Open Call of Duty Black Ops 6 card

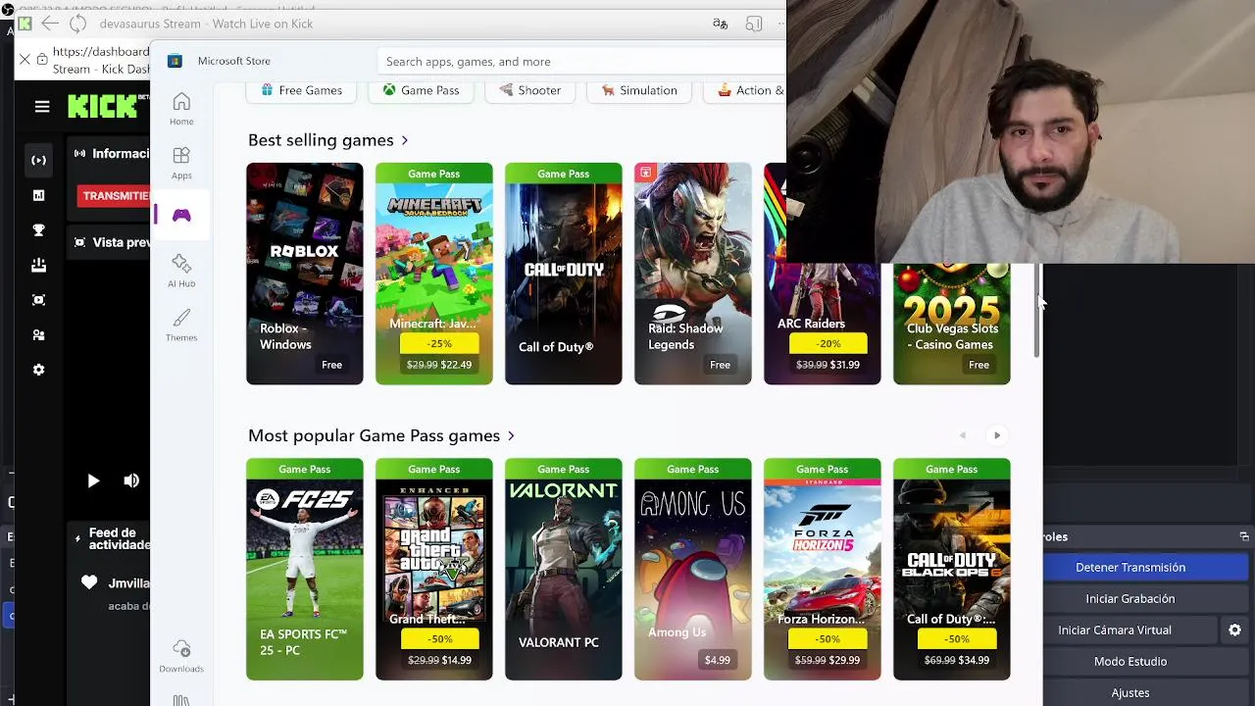[952, 569]
